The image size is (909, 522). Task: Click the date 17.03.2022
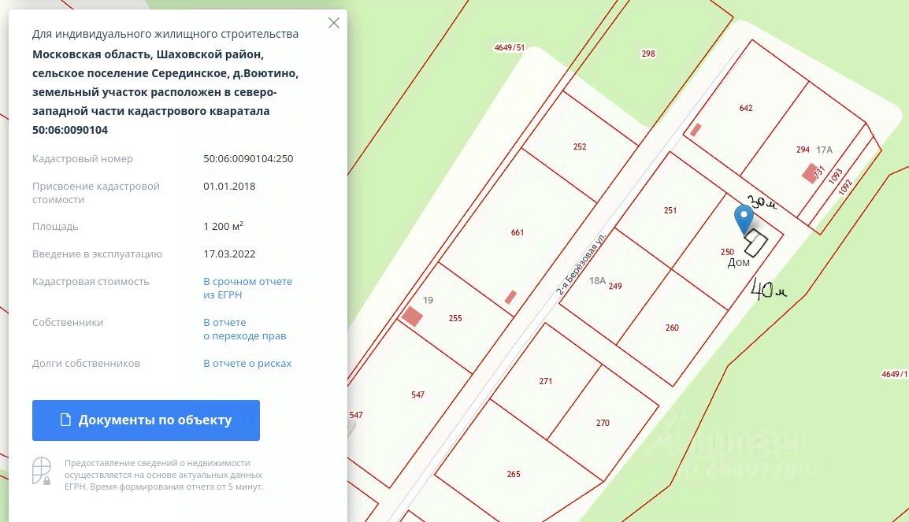click(229, 254)
